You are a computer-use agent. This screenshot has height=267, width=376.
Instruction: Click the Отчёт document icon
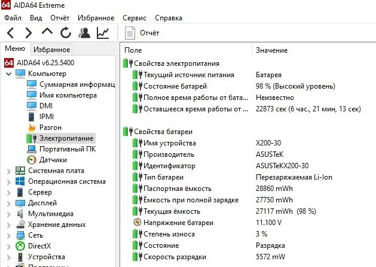(x=130, y=33)
